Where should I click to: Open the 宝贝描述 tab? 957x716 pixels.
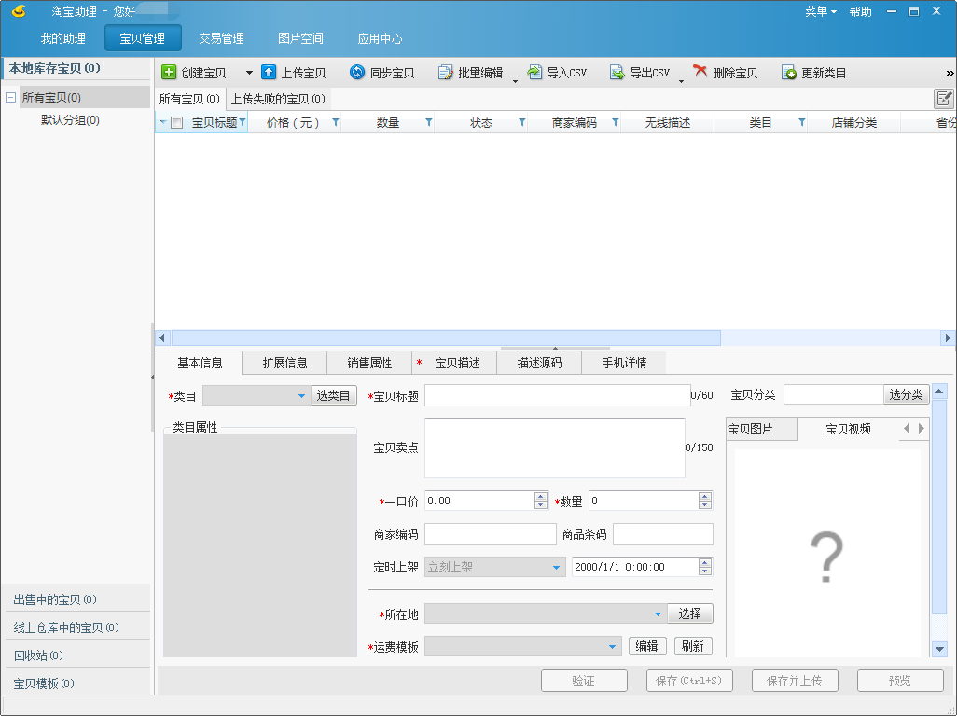coord(454,363)
